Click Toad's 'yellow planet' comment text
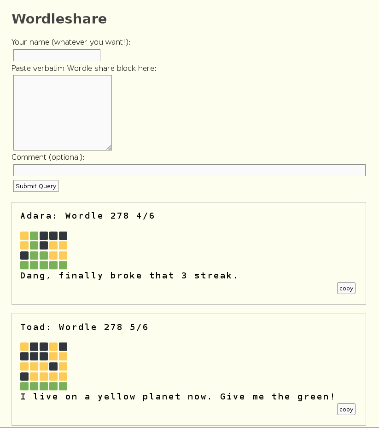This screenshot has width=379, height=428. click(178, 397)
